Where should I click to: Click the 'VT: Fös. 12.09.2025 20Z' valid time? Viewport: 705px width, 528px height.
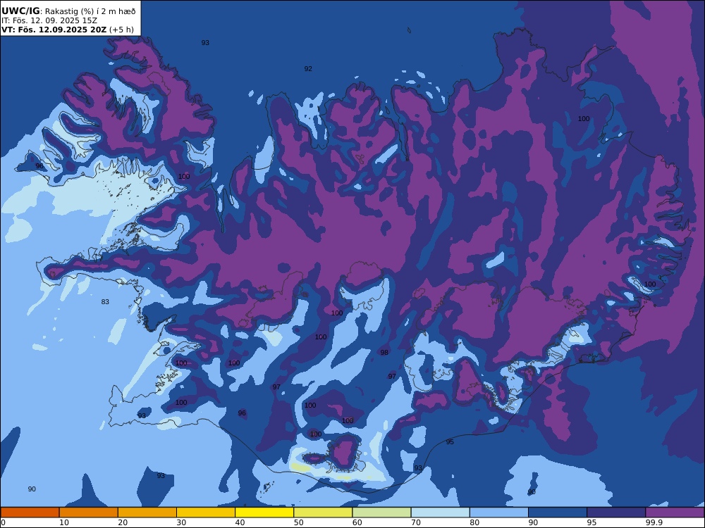point(54,30)
